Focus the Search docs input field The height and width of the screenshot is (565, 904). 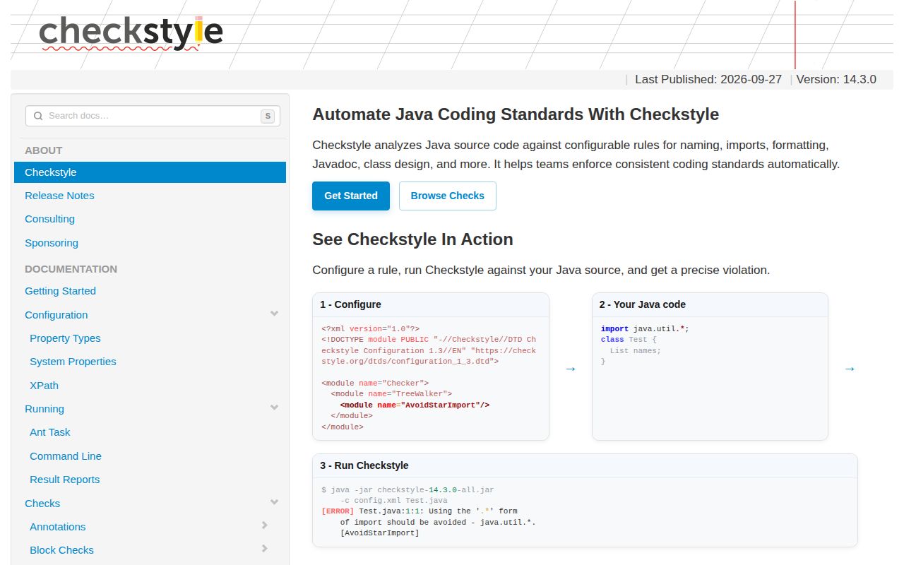point(153,116)
